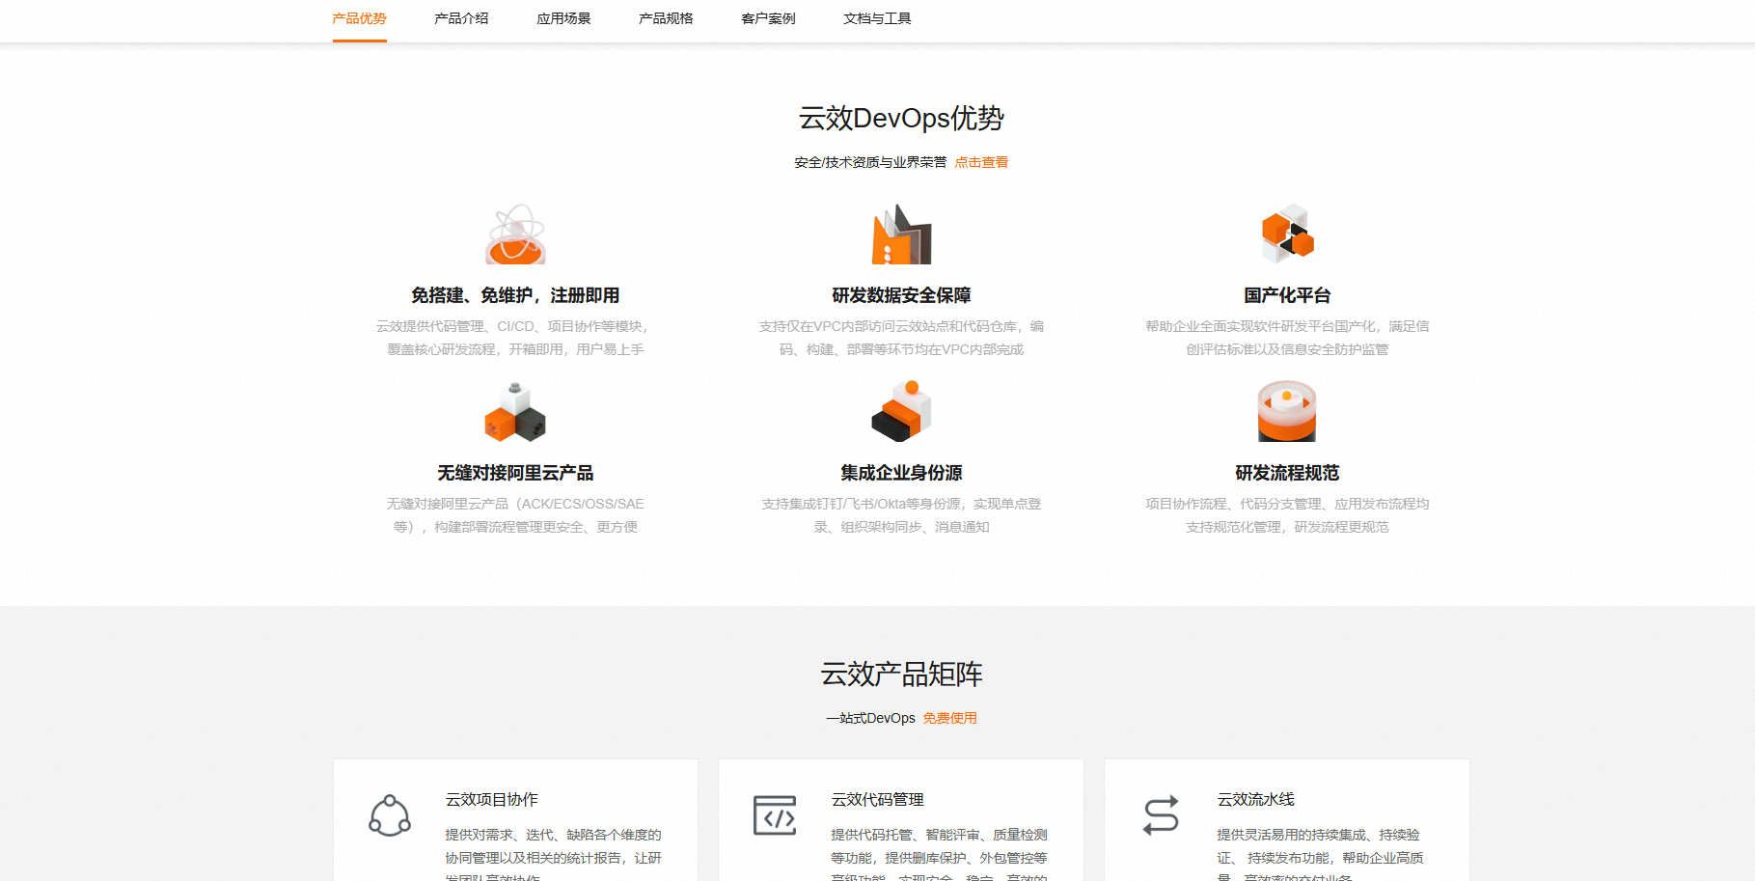
Task: Click the cube cluster icon above 国产化平台
Action: tap(1287, 234)
